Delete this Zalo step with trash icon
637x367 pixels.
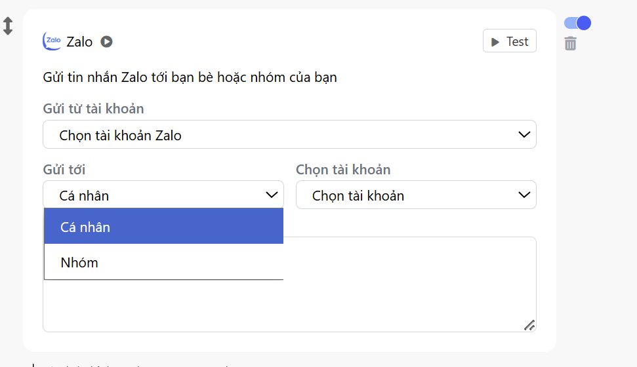point(571,44)
